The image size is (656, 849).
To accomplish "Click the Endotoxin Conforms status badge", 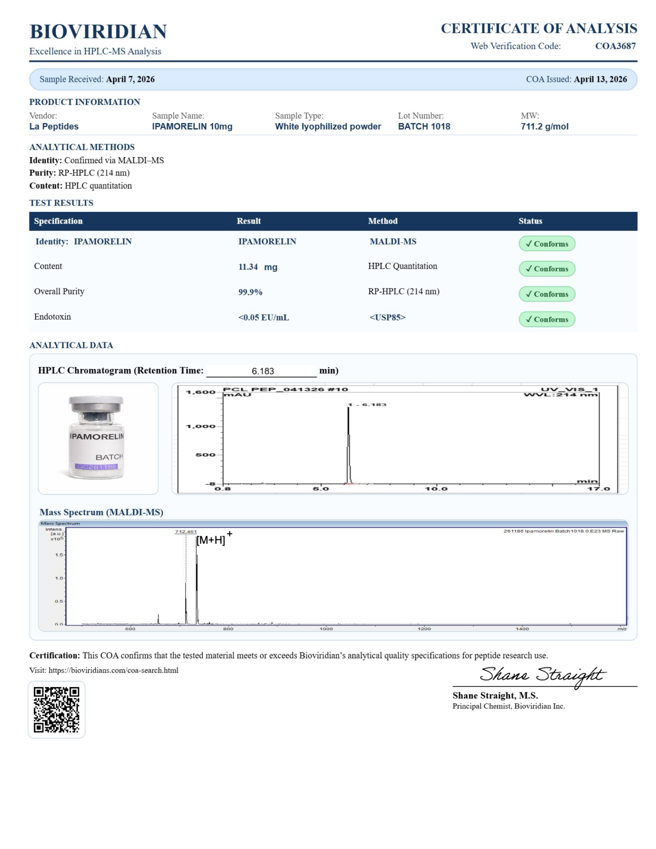I will [x=547, y=319].
